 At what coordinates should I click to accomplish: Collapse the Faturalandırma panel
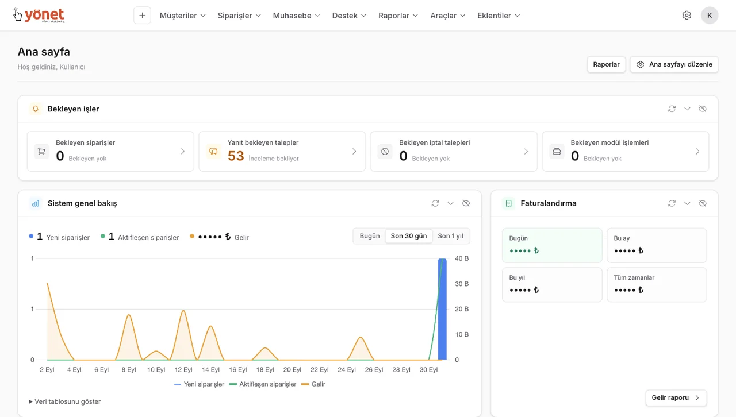click(x=687, y=203)
